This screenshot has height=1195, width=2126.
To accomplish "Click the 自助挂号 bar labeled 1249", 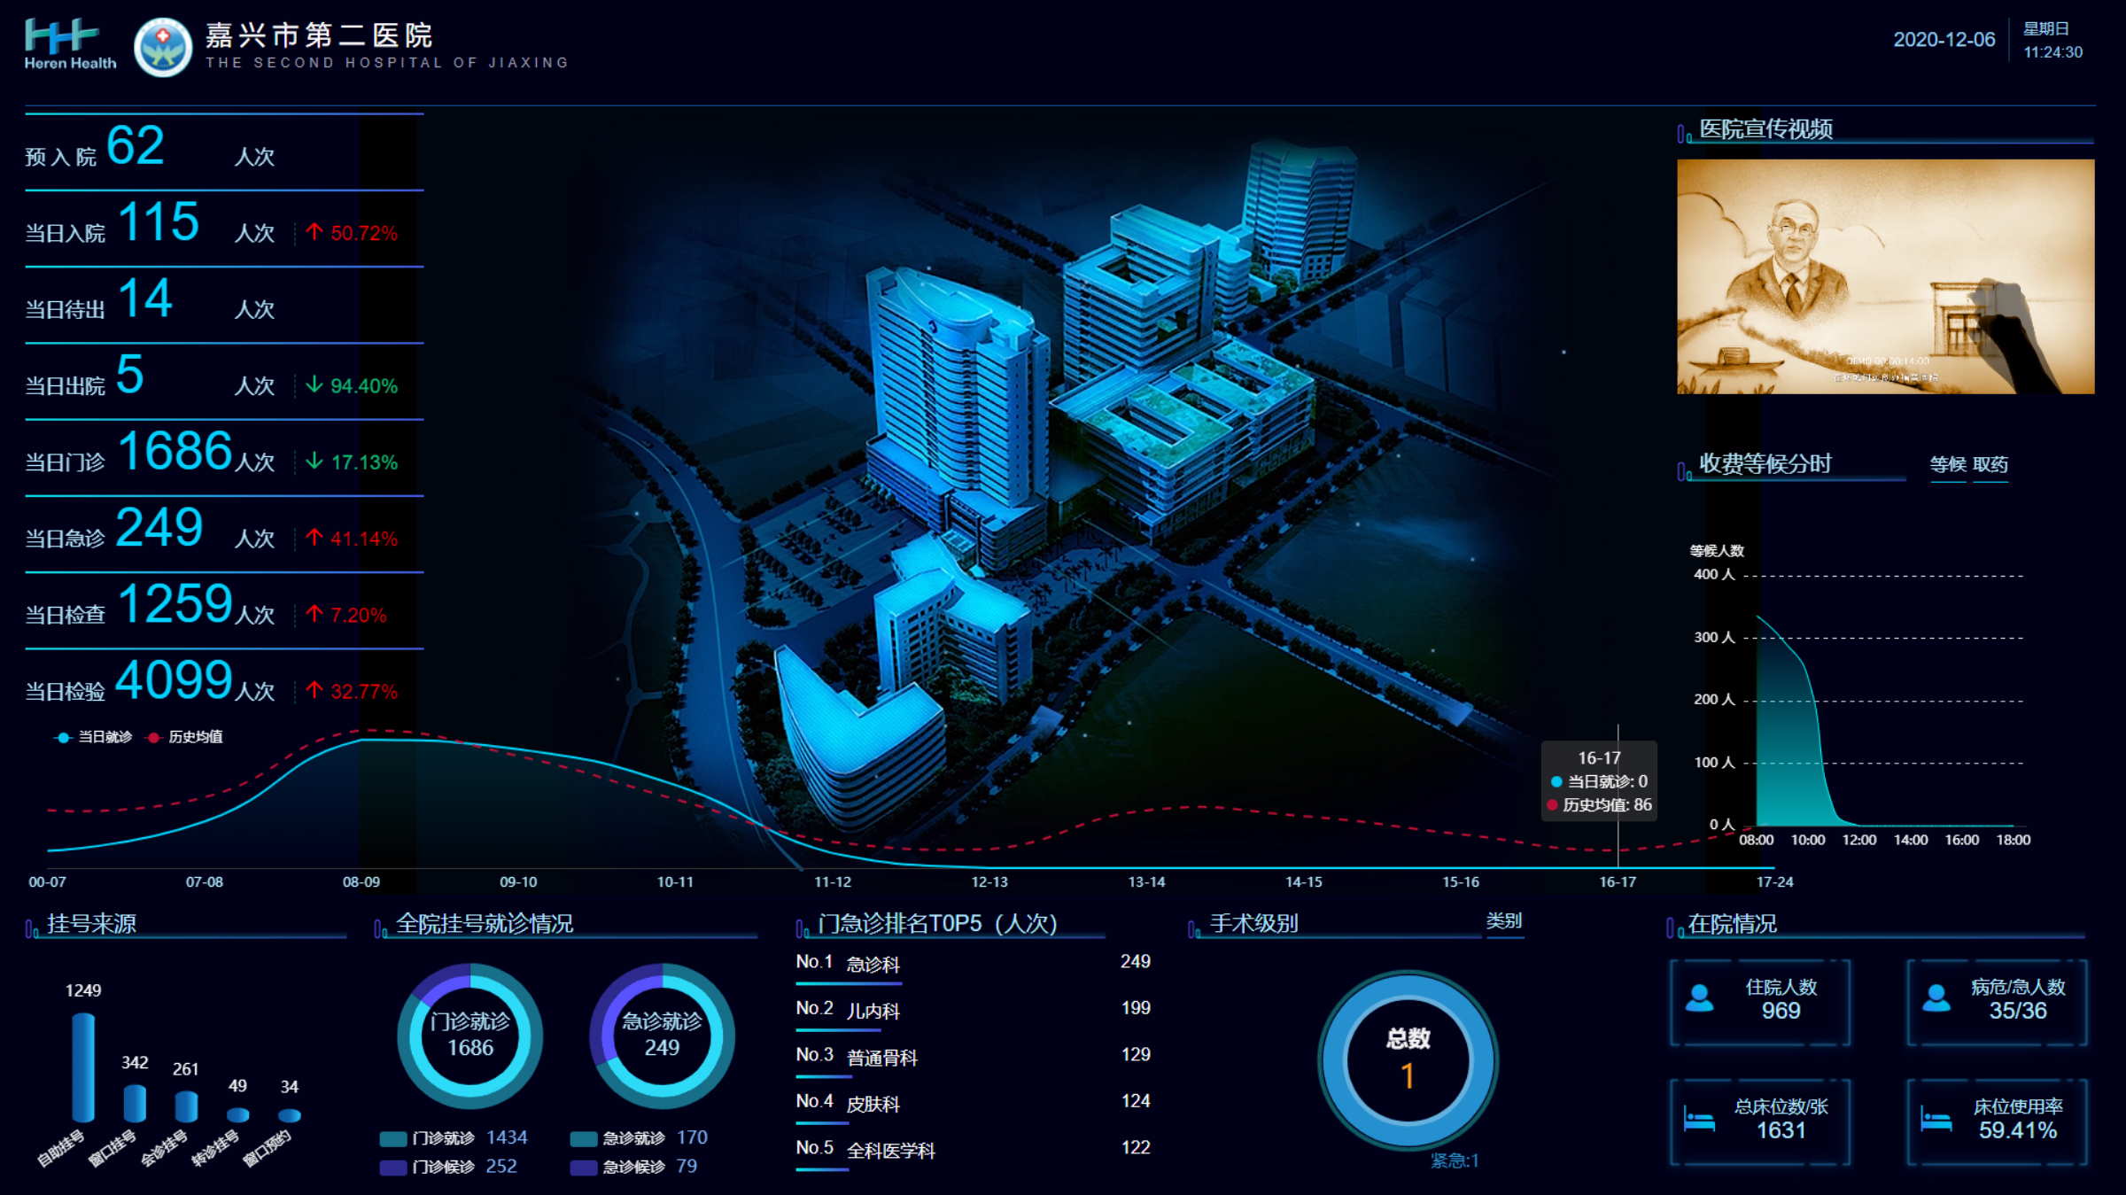I will 83,1067.
